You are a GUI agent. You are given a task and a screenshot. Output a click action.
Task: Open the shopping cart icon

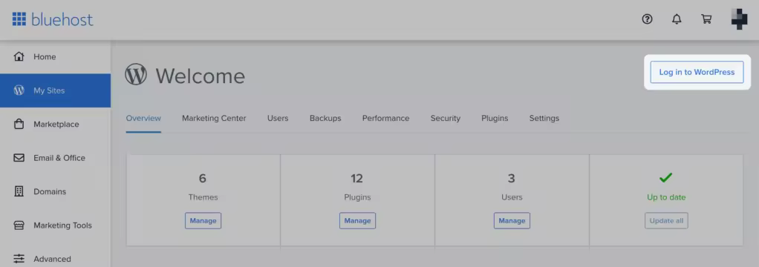coord(706,19)
